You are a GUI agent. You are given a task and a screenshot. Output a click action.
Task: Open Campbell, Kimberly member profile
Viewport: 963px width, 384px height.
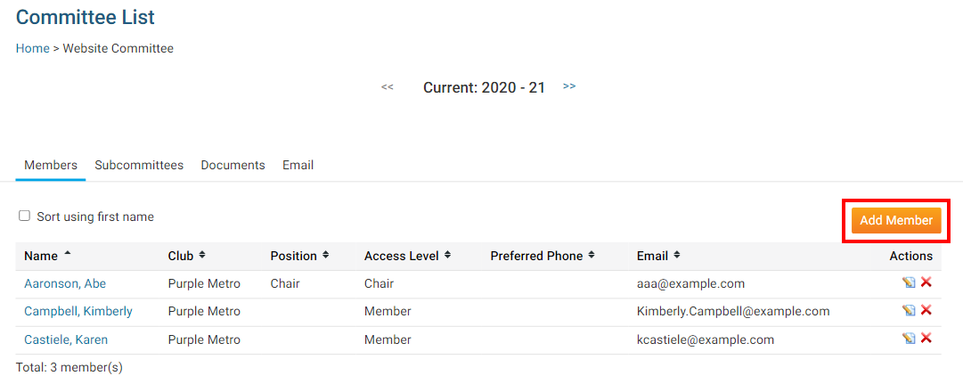78,311
